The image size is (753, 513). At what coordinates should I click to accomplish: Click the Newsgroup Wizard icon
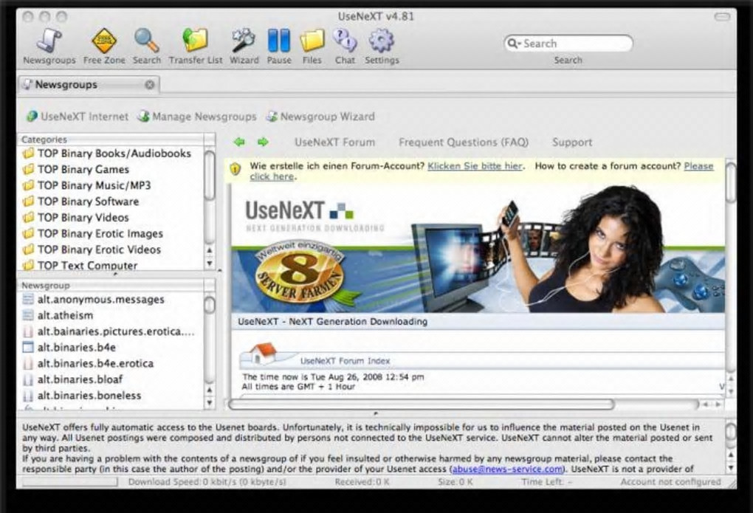(x=272, y=116)
